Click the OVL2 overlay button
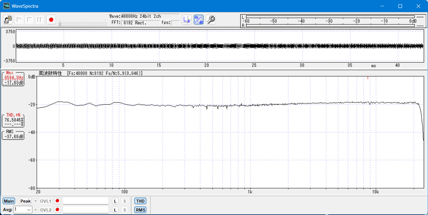Screen dimensions: 428x215 [x=45, y=210]
